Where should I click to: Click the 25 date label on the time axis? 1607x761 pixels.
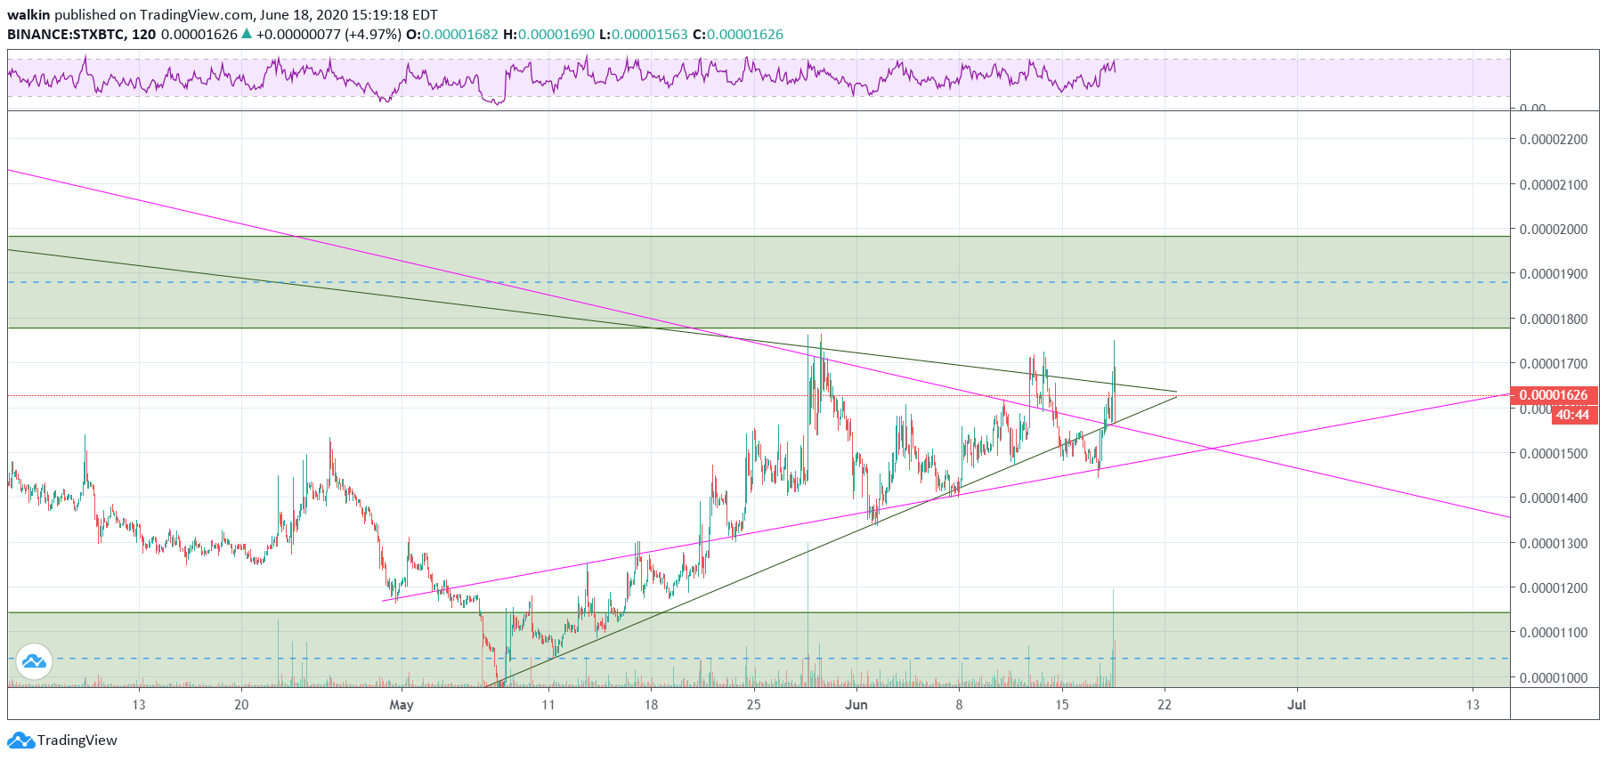point(754,705)
